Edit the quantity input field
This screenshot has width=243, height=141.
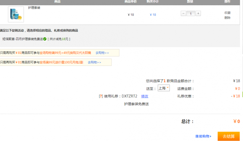click(191, 13)
